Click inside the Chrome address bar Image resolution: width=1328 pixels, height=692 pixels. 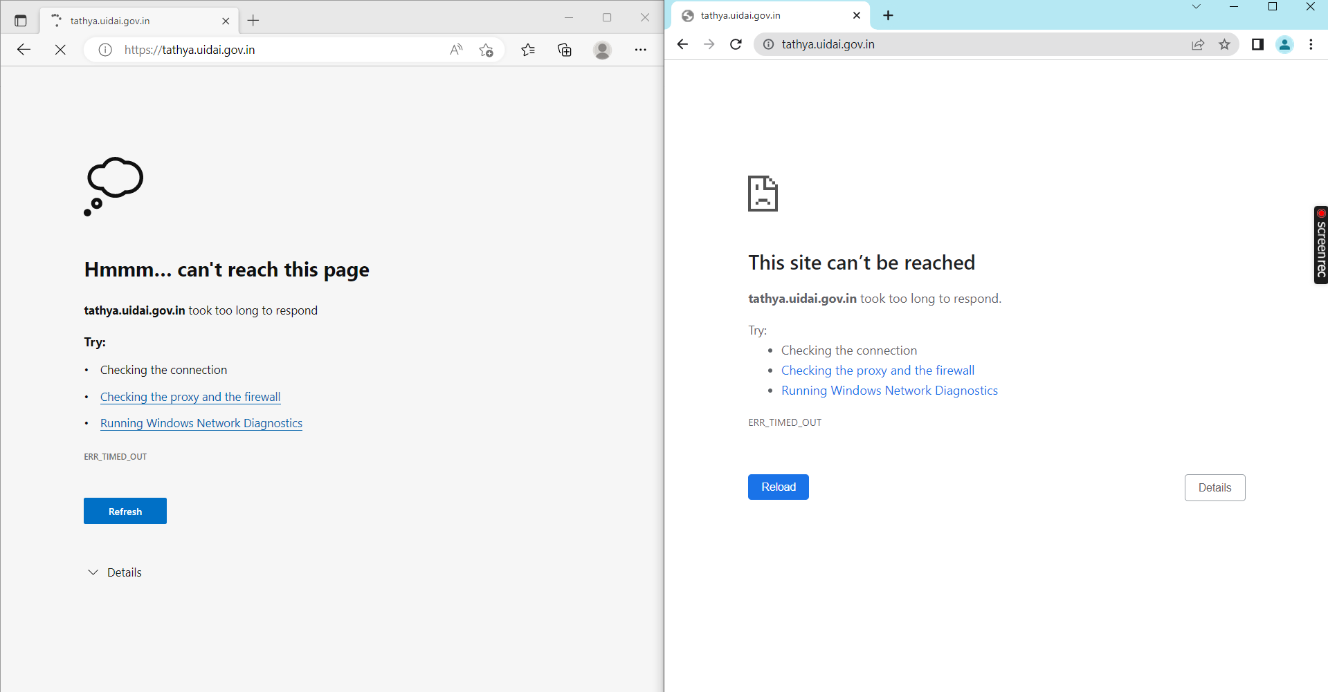(969, 44)
